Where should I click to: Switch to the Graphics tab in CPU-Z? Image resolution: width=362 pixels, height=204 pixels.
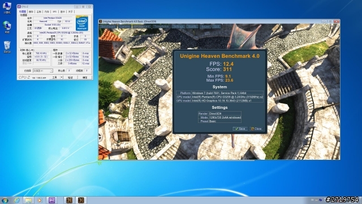pyautogui.click(x=63, y=11)
